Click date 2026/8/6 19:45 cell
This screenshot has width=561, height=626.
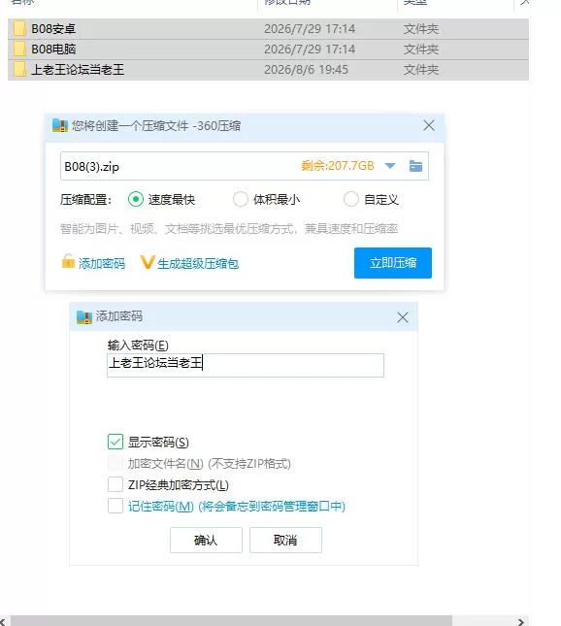click(x=306, y=70)
